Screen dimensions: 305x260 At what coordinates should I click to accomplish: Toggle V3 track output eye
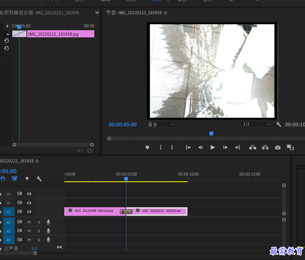[29, 194]
